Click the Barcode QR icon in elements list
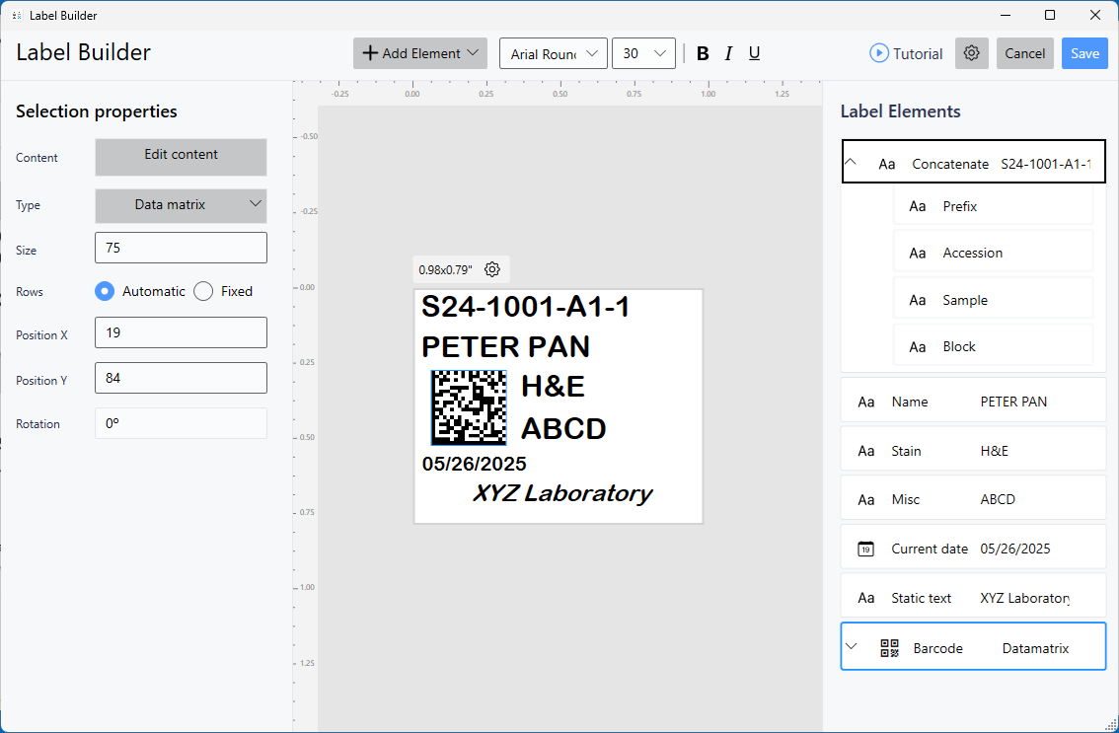1119x733 pixels. click(x=889, y=648)
